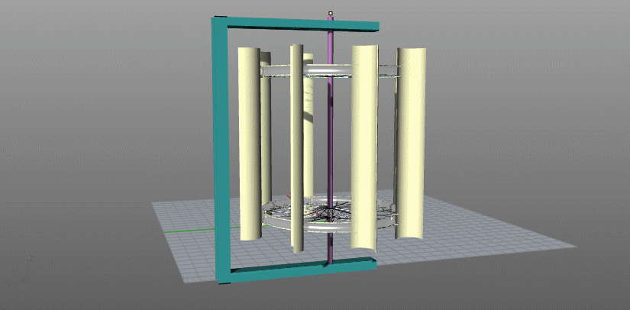This screenshot has height=310, width=630.
Task: Click the black spoke hub in lower ring
Action: pyautogui.click(x=329, y=212)
